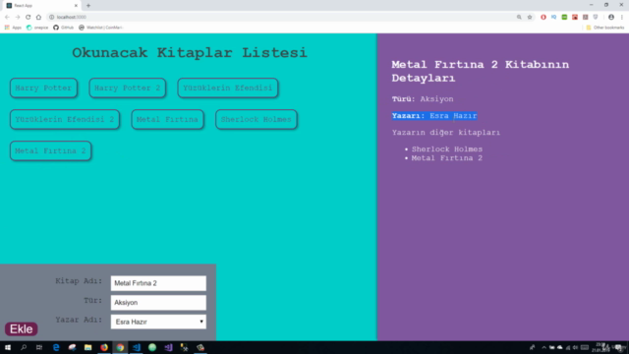
Task: Open Windows taskbar search
Action: 24,347
